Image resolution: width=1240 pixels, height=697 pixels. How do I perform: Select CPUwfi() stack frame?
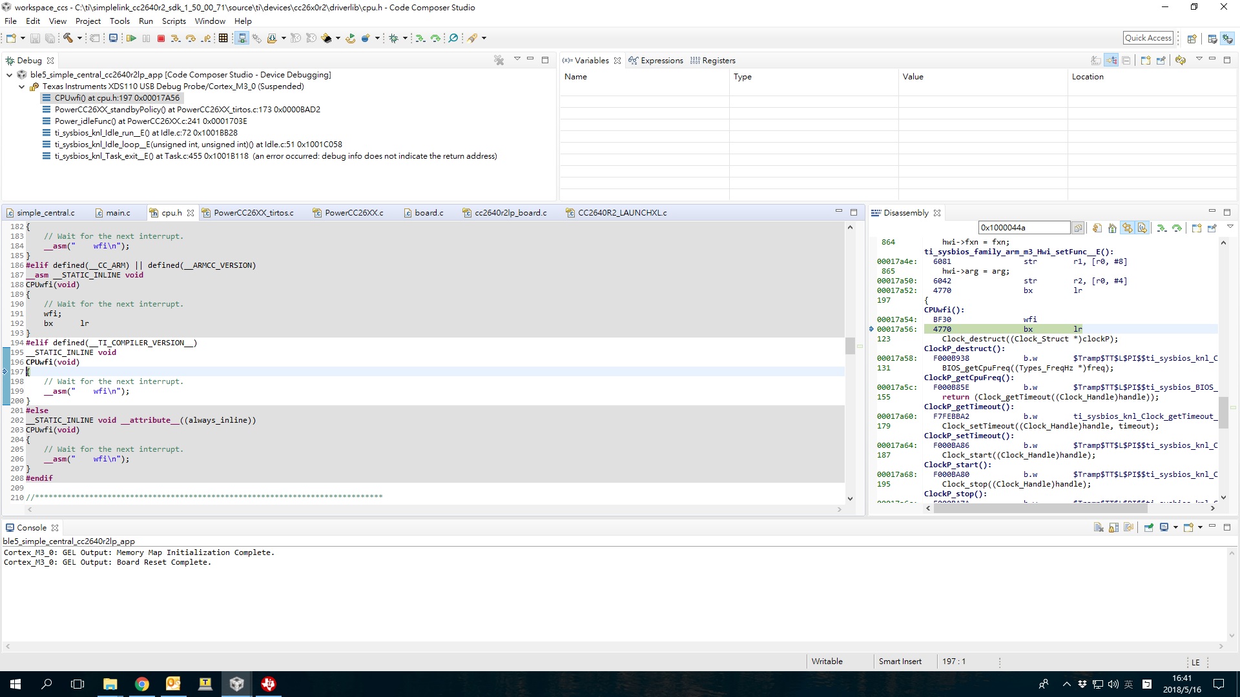(111, 98)
